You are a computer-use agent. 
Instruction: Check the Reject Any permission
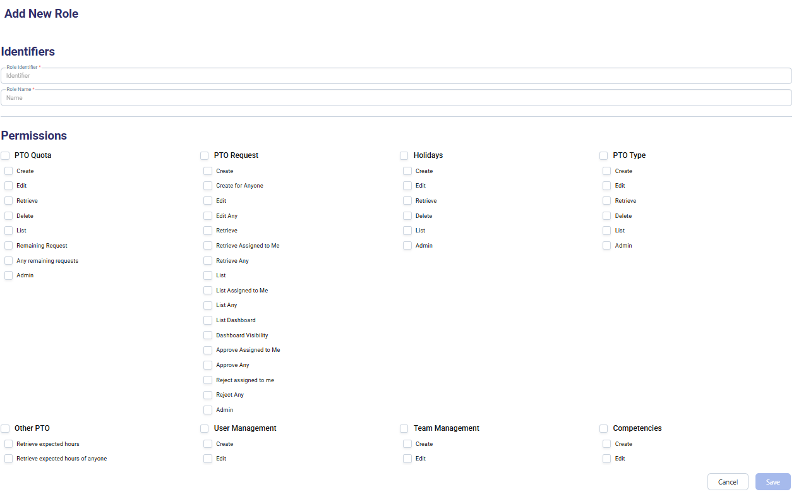click(208, 395)
